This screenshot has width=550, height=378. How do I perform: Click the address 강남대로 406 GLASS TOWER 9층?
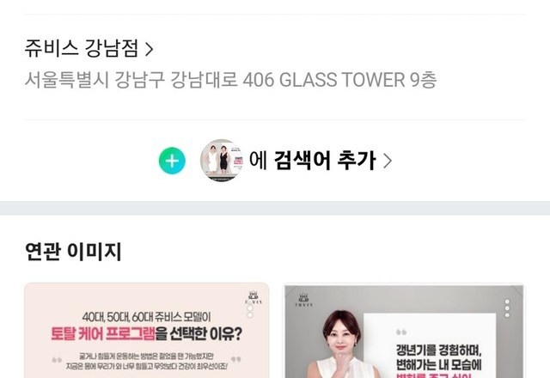click(303, 80)
